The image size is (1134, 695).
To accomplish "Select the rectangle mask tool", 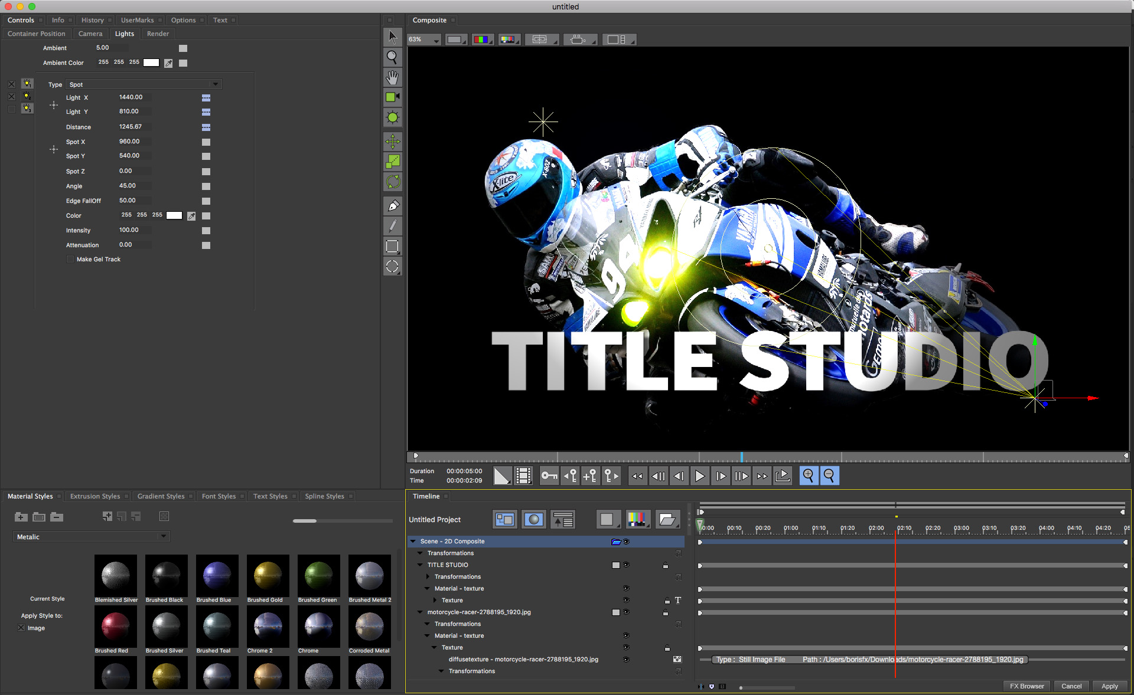I will 392,247.
